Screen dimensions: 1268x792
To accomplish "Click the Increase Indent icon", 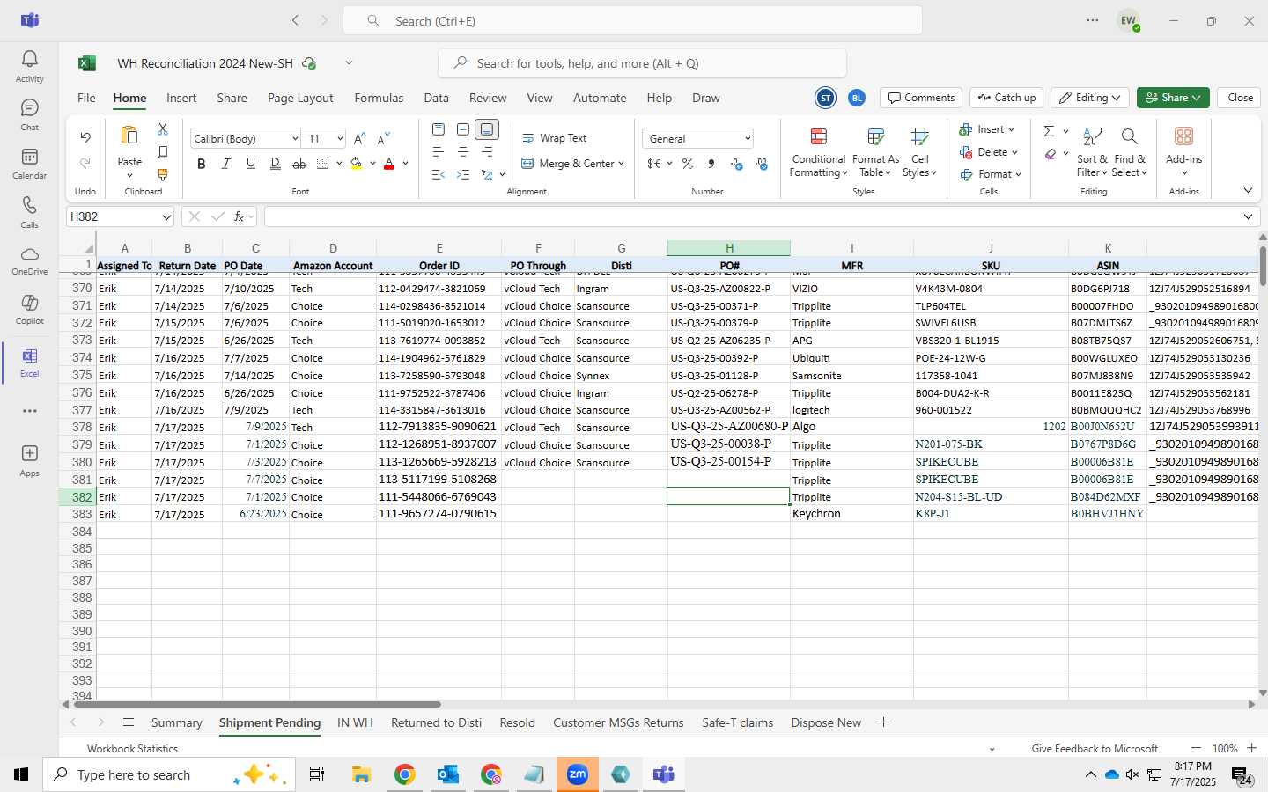I will 462,174.
